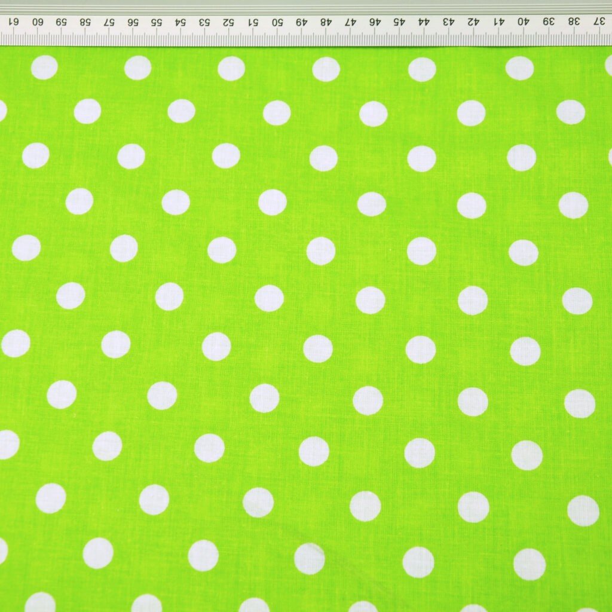
Task: Click the ruler number 57
Action: [x=109, y=22]
